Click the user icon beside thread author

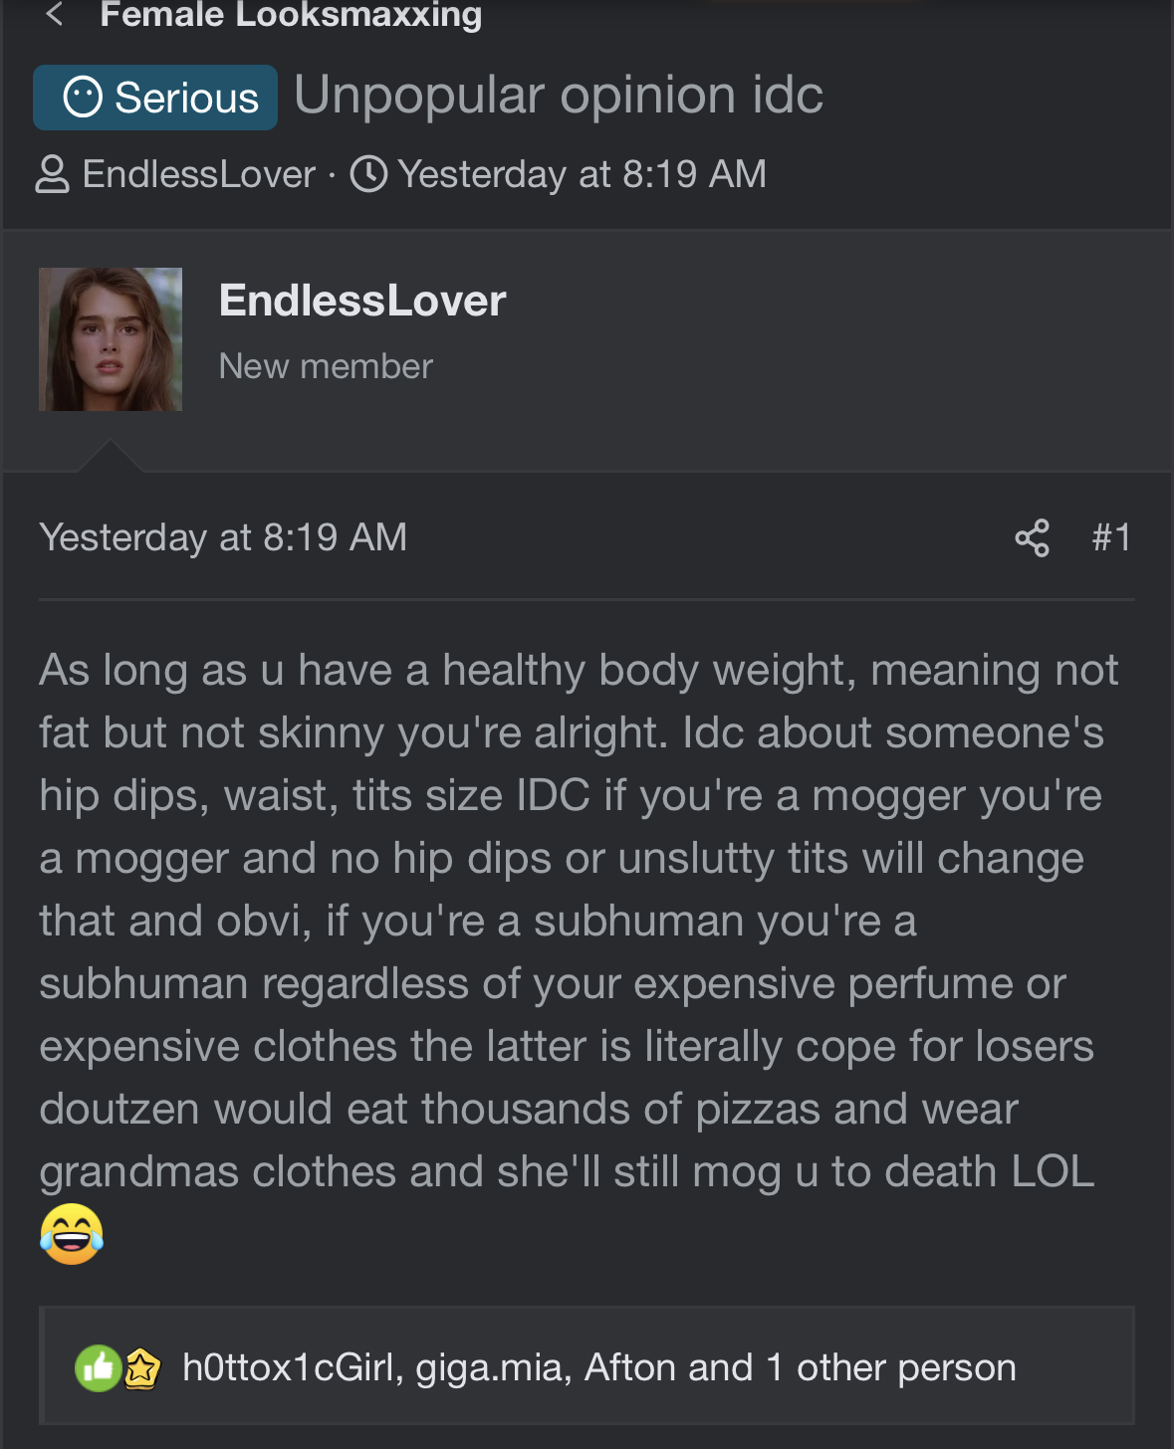pyautogui.click(x=52, y=174)
